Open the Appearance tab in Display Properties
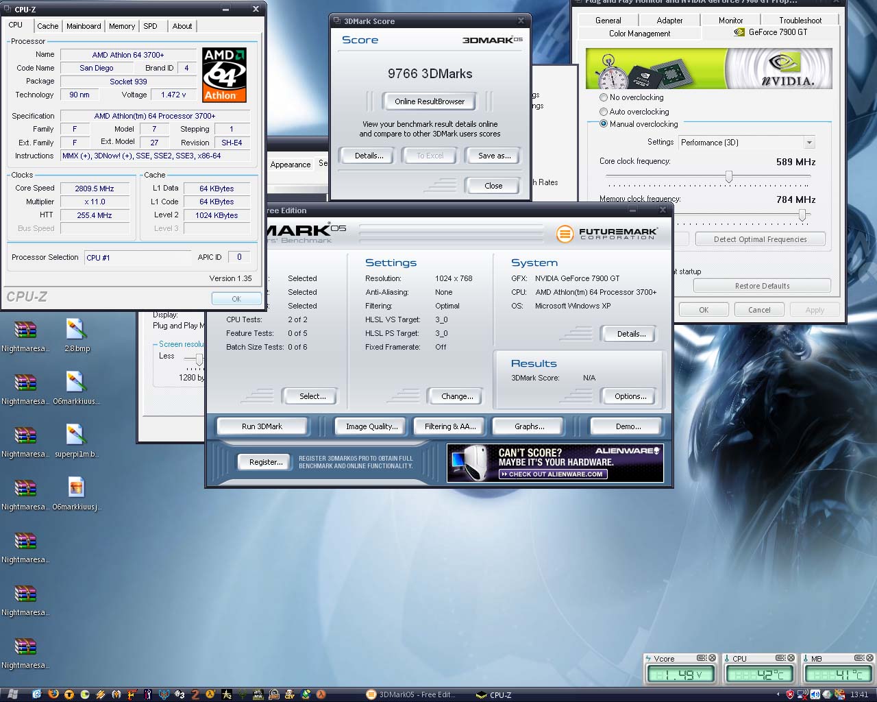 [291, 165]
